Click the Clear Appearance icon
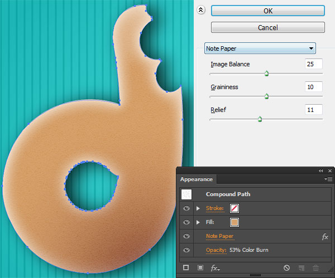The image size is (335, 278). pyautogui.click(x=286, y=268)
